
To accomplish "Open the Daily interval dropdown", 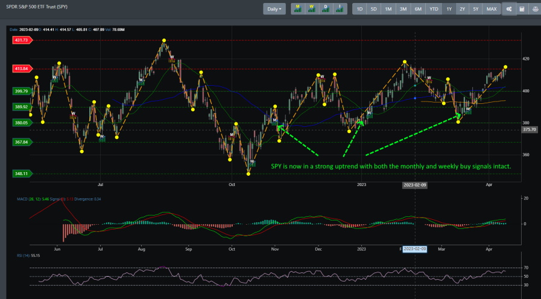I will [x=274, y=9].
